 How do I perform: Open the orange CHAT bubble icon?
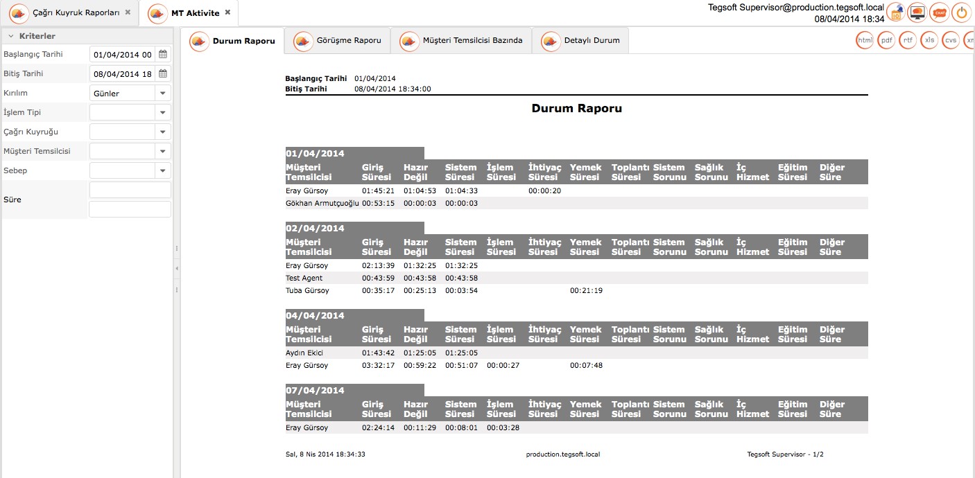940,12
